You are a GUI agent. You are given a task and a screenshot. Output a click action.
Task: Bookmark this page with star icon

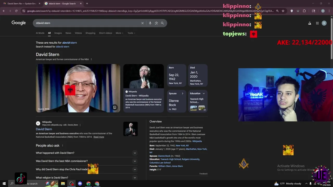[x=283, y=11]
